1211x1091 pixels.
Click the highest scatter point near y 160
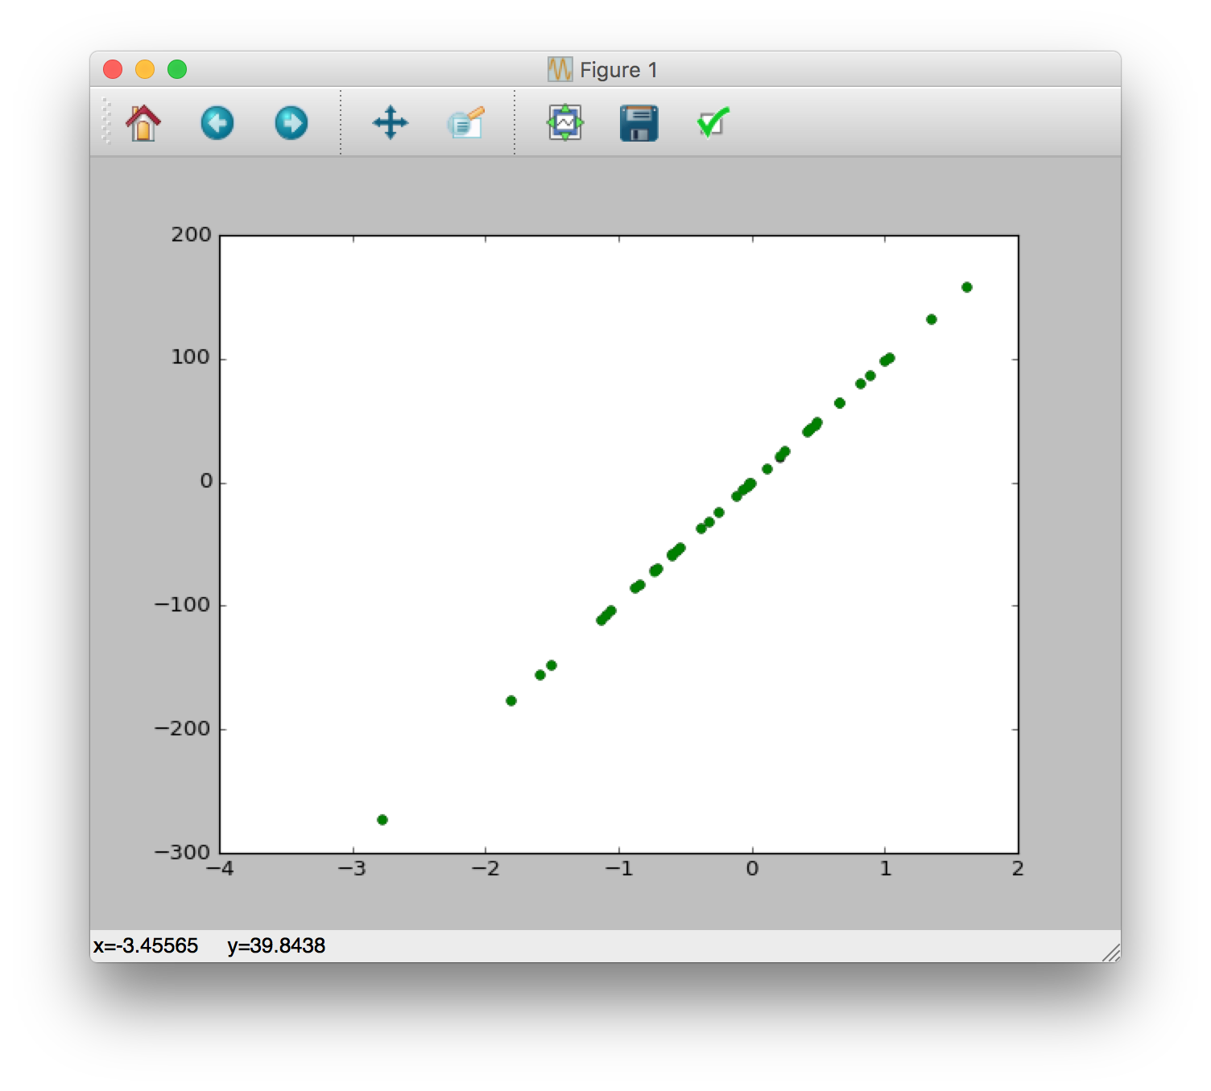[967, 287]
